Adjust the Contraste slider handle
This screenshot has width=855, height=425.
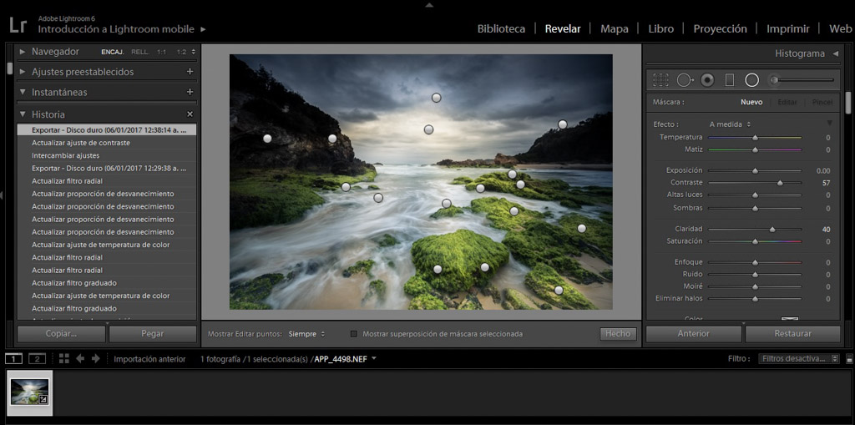coord(780,183)
